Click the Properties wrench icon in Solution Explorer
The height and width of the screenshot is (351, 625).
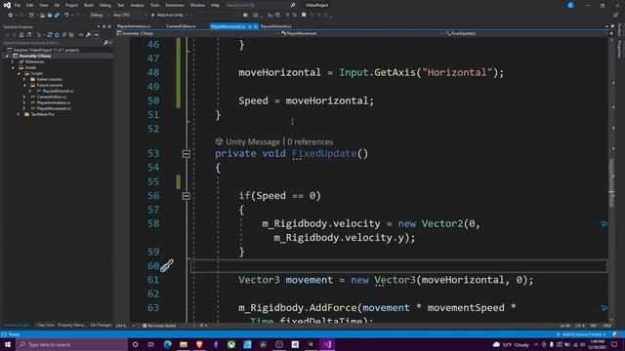coord(89,35)
